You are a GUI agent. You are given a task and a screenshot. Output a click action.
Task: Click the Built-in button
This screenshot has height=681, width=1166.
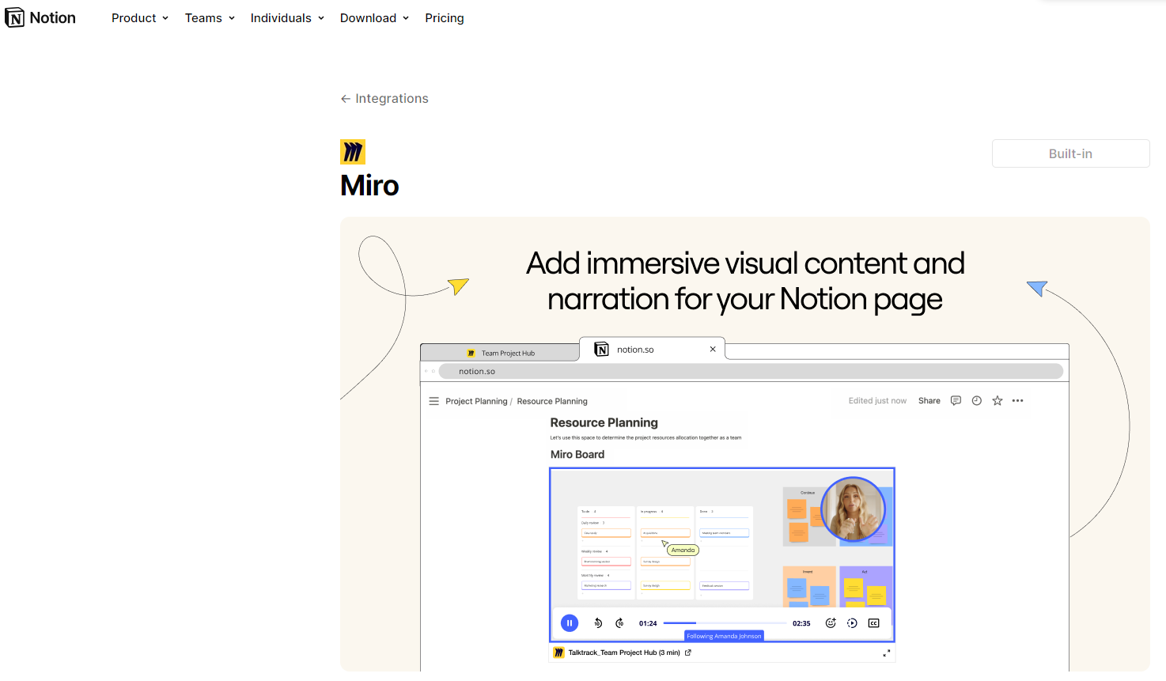(1070, 153)
